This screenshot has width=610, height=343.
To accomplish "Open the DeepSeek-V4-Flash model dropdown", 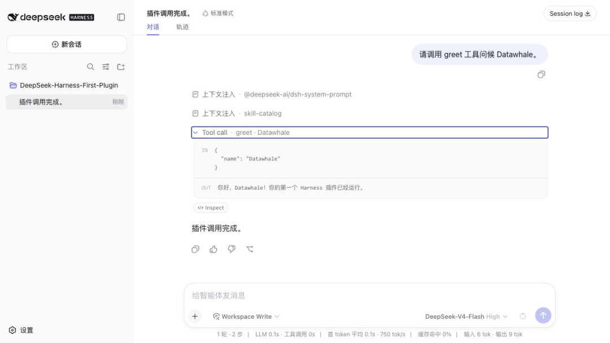I will [466, 316].
